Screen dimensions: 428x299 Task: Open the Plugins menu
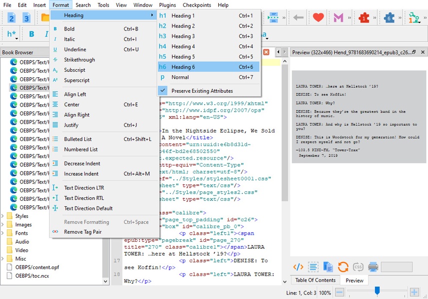tap(167, 5)
